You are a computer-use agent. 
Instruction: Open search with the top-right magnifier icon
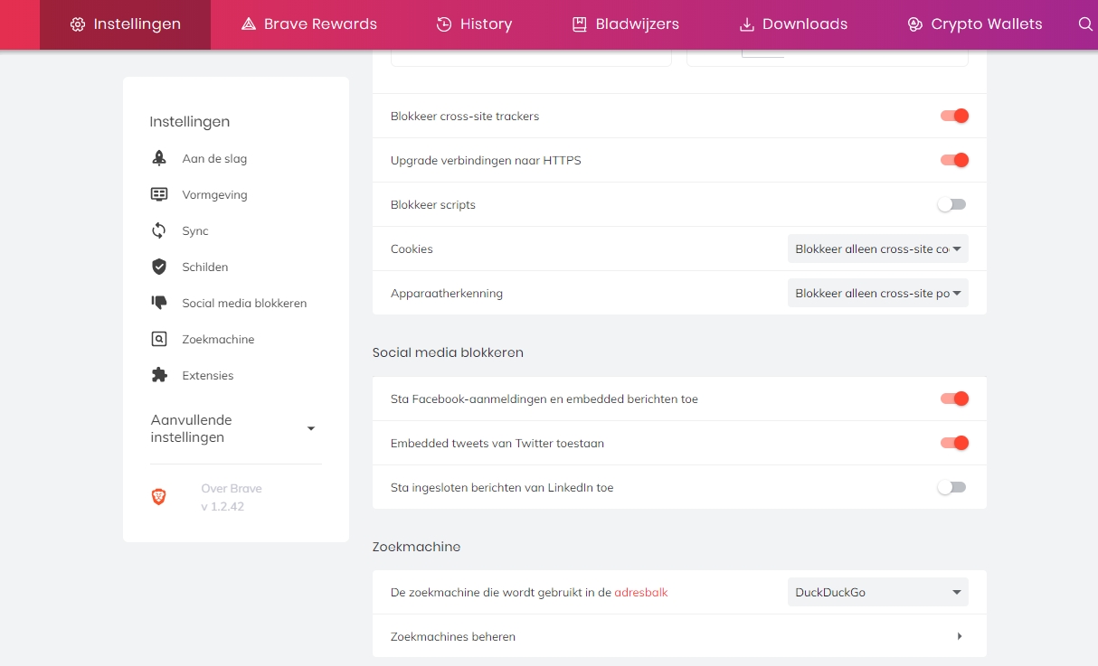[x=1085, y=24]
